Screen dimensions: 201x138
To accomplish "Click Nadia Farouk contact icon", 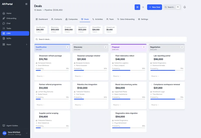I will pos(36,94).
